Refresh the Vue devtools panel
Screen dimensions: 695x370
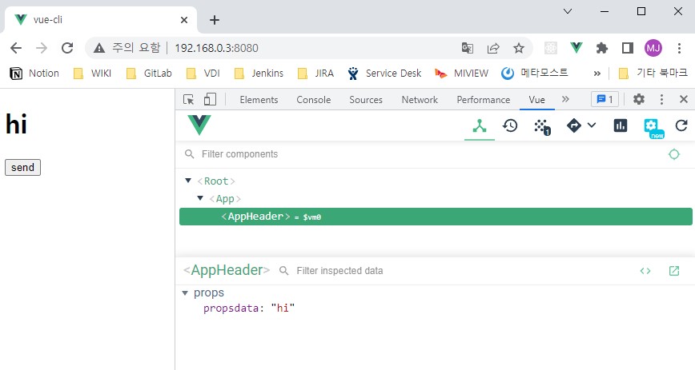[681, 125]
